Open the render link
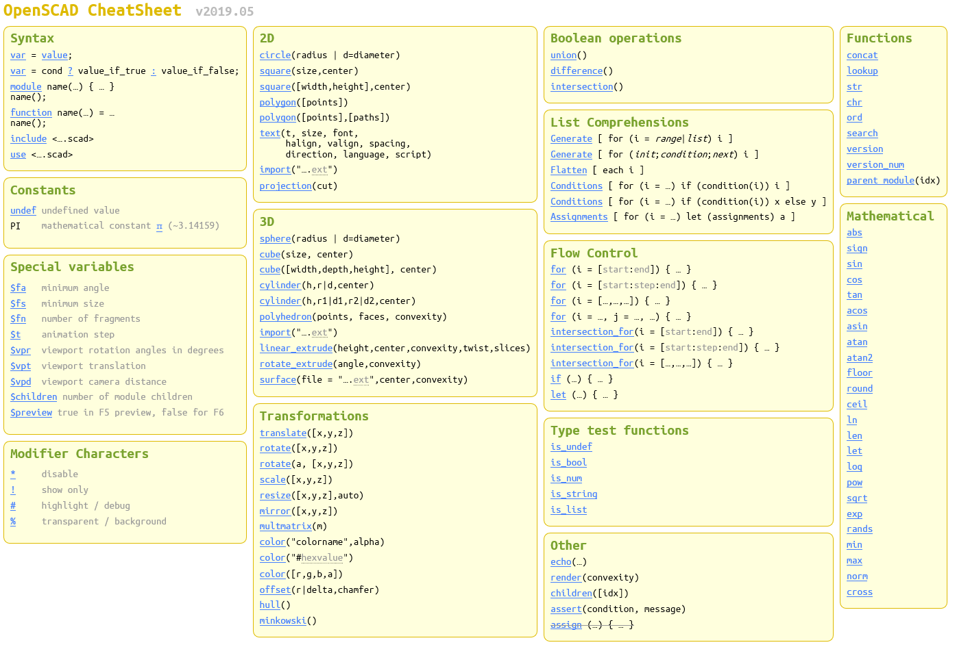This screenshot has width=957, height=647. pyautogui.click(x=566, y=578)
